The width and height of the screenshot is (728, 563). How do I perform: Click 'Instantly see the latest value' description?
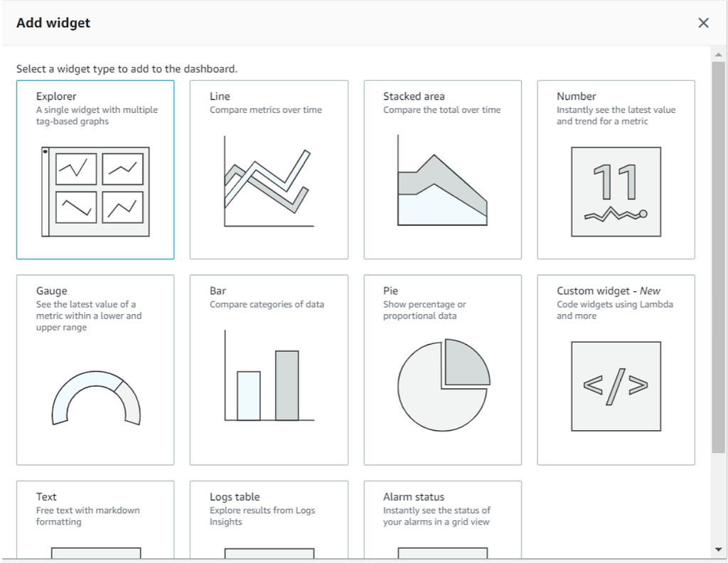tap(616, 116)
